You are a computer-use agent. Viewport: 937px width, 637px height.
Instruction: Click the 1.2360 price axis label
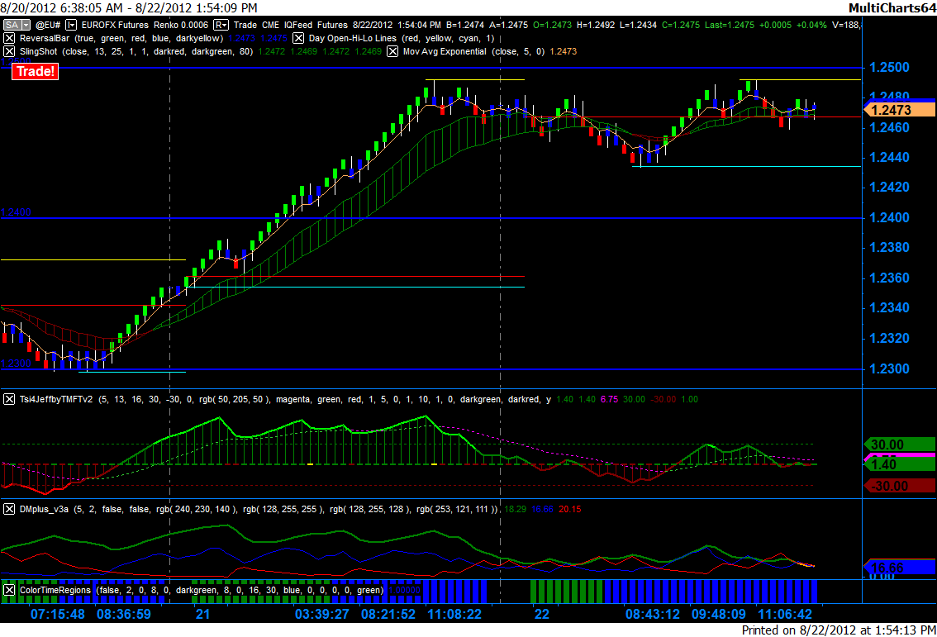pyautogui.click(x=889, y=278)
